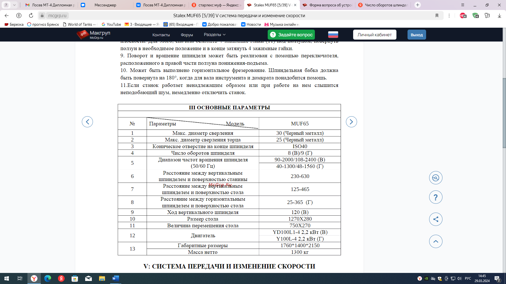This screenshot has width=506, height=284.
Task: Close the Stalex MUF65 tab
Action: 295,5
